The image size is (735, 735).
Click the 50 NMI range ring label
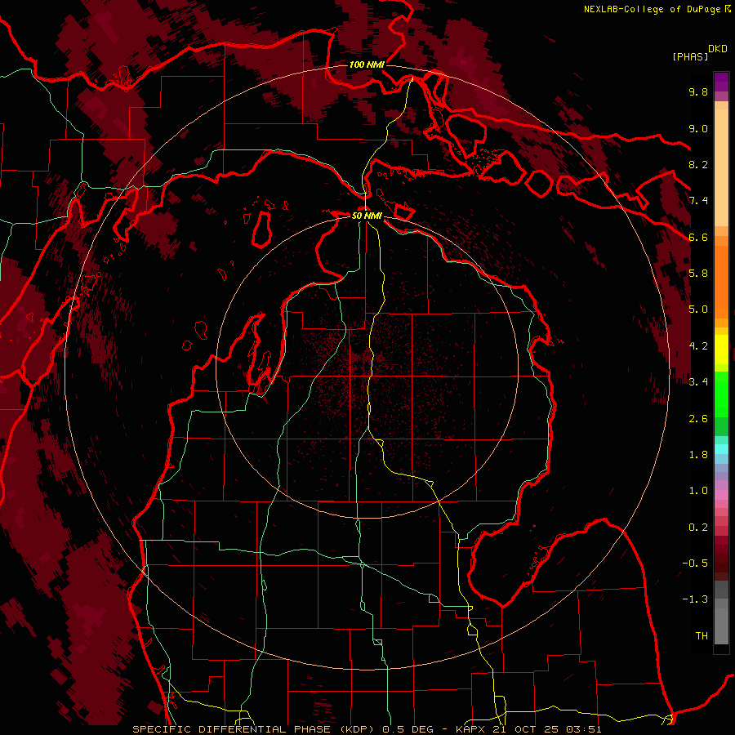point(367,216)
